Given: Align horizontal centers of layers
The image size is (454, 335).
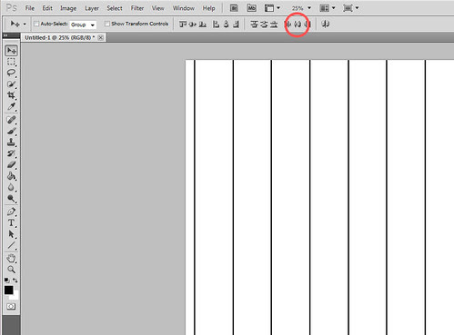Looking at the screenshot, I should tap(226, 24).
